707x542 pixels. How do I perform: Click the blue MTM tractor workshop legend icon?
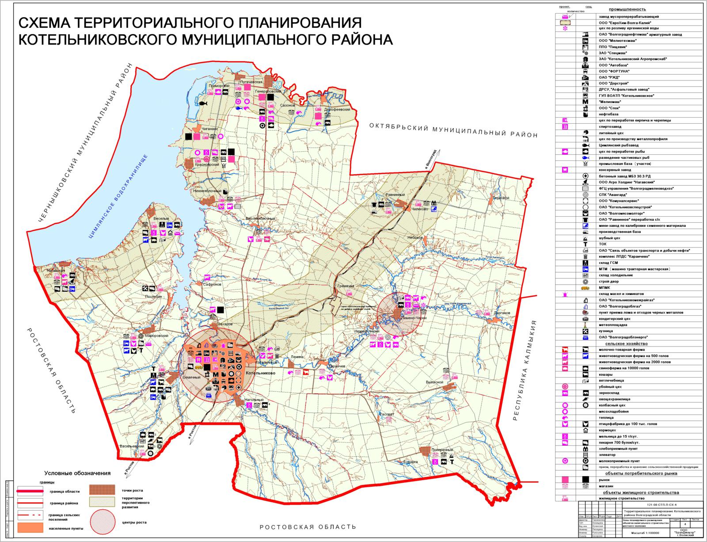pyautogui.click(x=585, y=269)
